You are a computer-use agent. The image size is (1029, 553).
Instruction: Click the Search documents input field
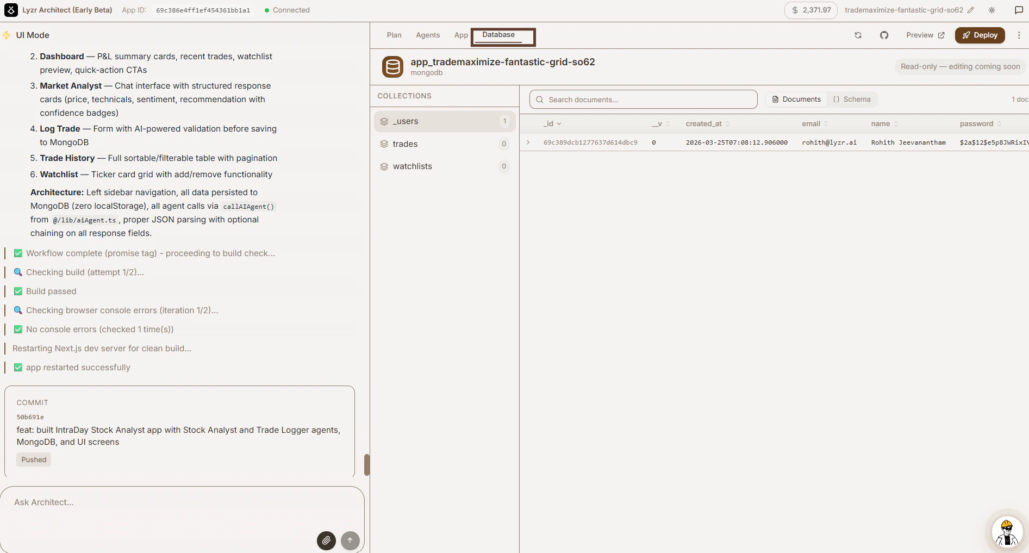tap(643, 100)
